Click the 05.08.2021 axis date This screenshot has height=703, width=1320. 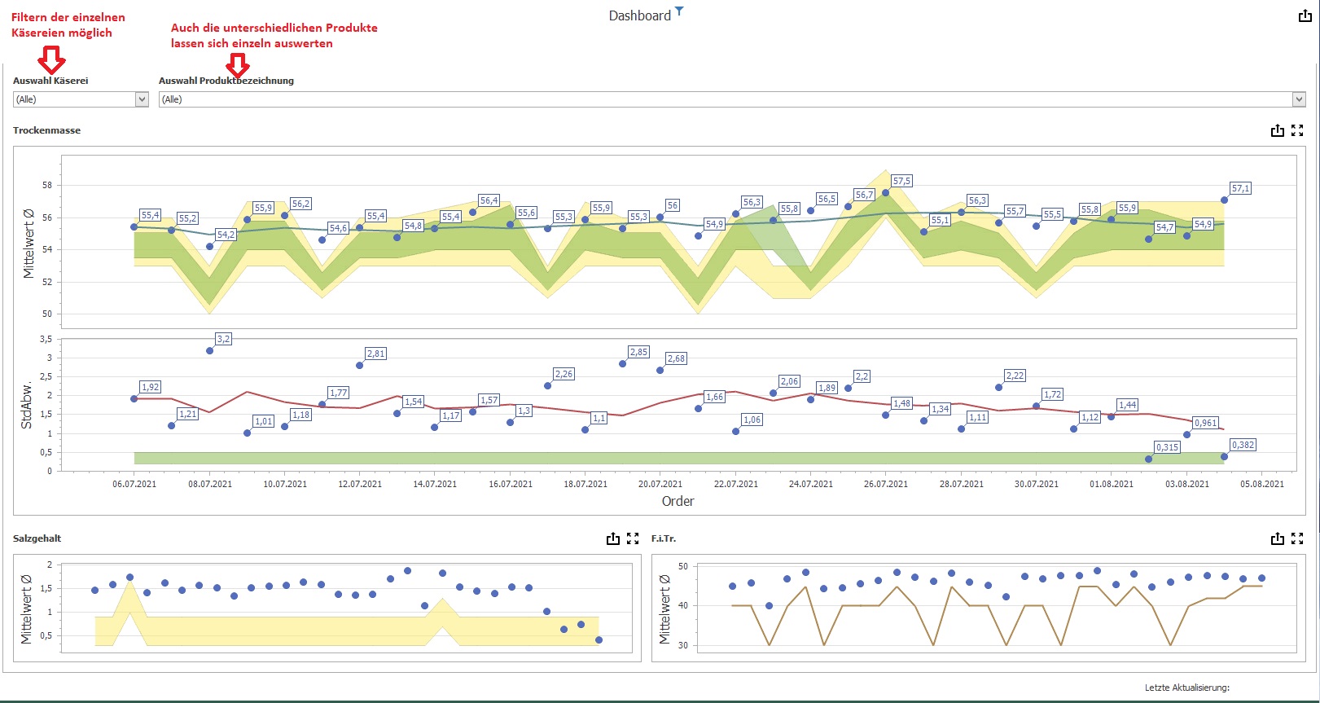(1262, 484)
